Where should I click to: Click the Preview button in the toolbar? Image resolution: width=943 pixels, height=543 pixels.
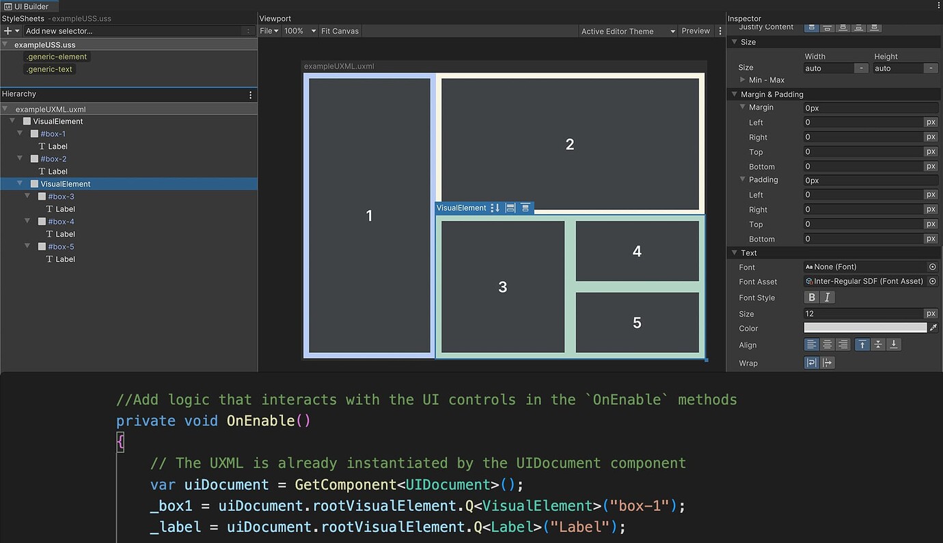pos(696,31)
